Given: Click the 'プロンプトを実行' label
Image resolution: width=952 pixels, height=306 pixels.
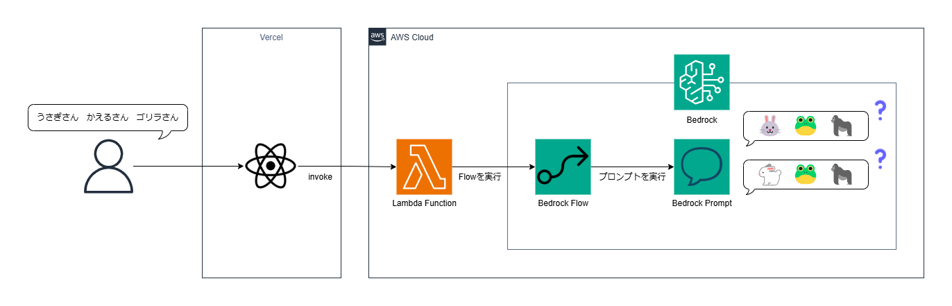Looking at the screenshot, I should (x=632, y=177).
